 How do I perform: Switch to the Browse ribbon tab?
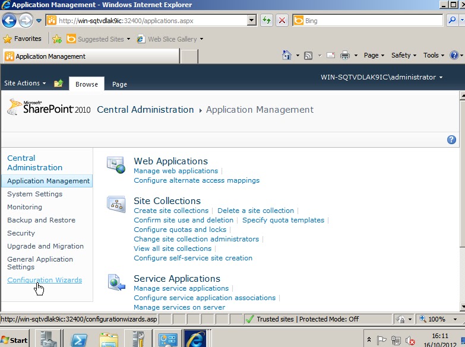point(87,84)
